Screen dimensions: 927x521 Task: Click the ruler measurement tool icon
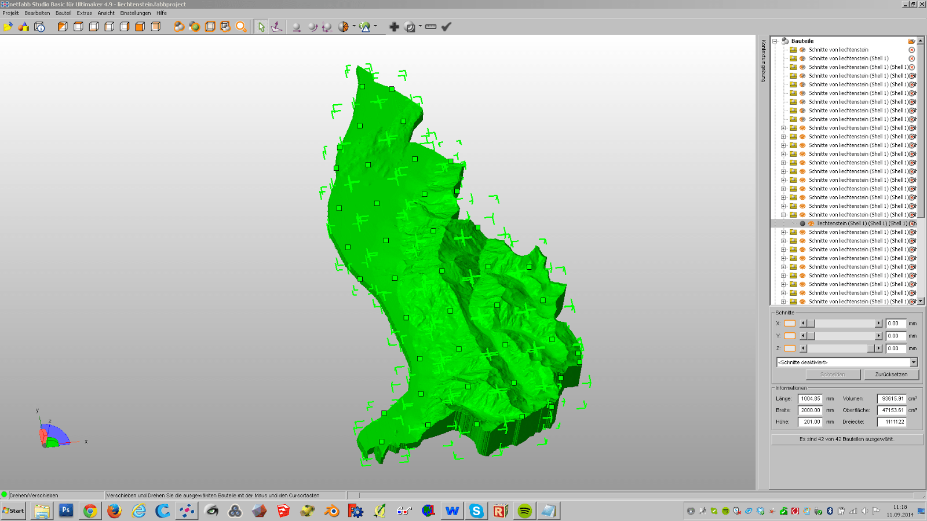coord(430,27)
